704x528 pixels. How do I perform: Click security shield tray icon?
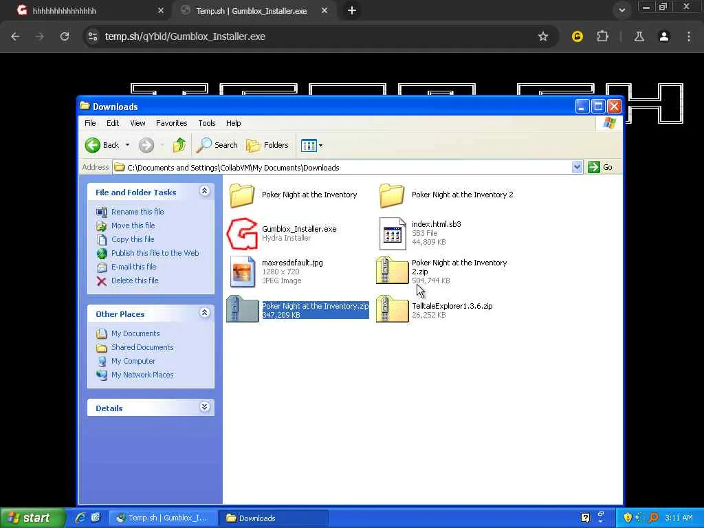tap(628, 518)
